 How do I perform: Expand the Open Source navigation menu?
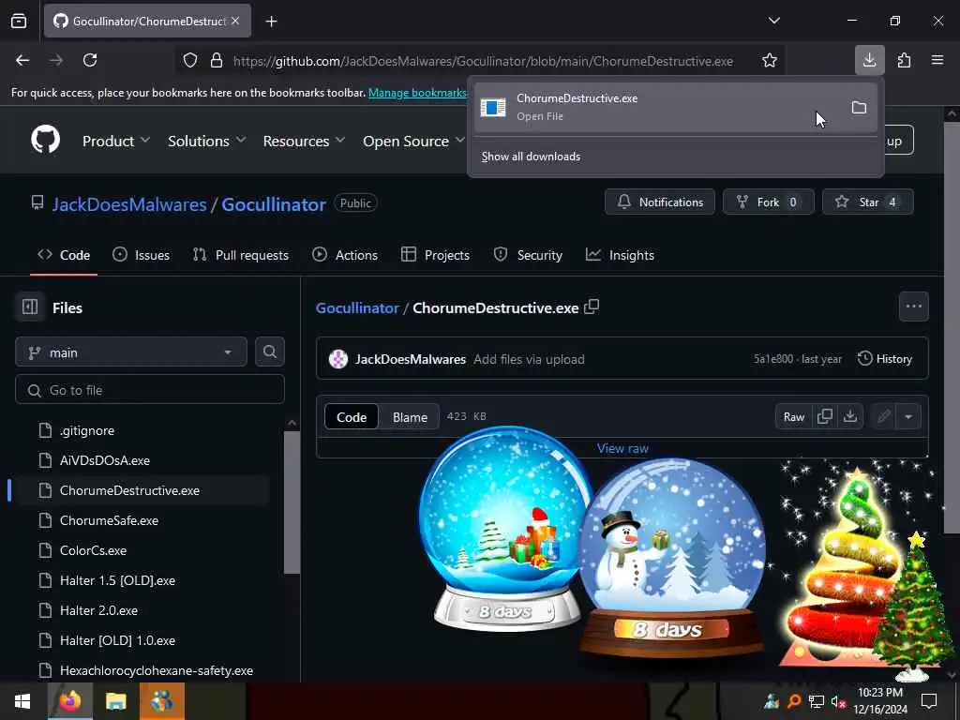click(x=413, y=141)
